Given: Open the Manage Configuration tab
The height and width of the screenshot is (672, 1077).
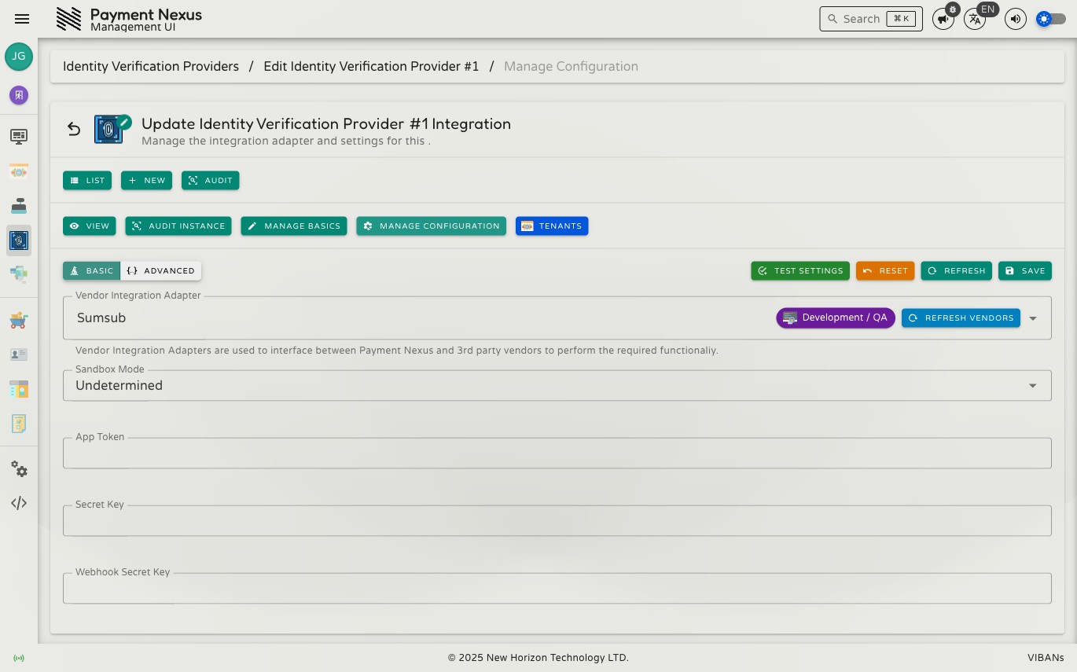Looking at the screenshot, I should pyautogui.click(x=431, y=226).
